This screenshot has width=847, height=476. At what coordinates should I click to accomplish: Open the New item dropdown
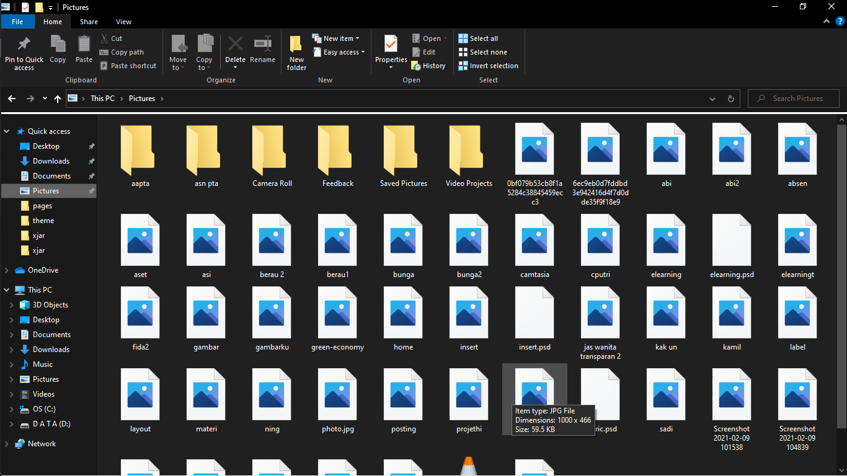[335, 38]
